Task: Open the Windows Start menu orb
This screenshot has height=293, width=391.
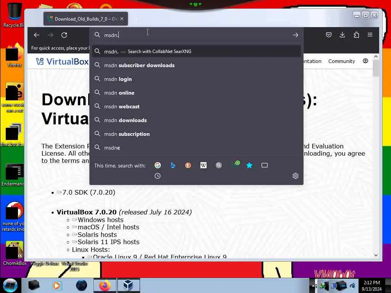Action: [10, 285]
